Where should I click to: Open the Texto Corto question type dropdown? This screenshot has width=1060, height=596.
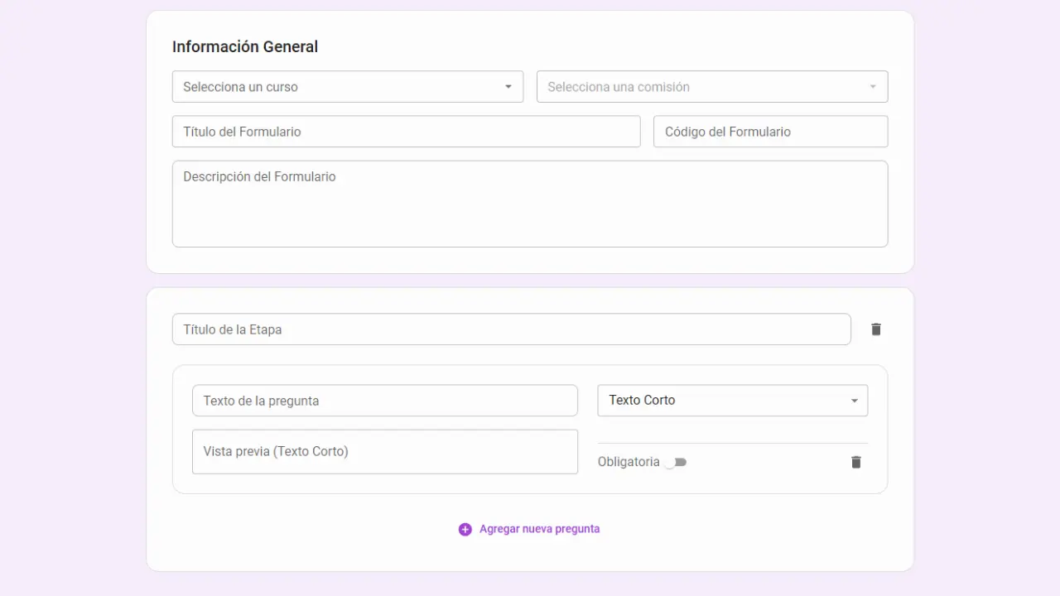tap(733, 401)
